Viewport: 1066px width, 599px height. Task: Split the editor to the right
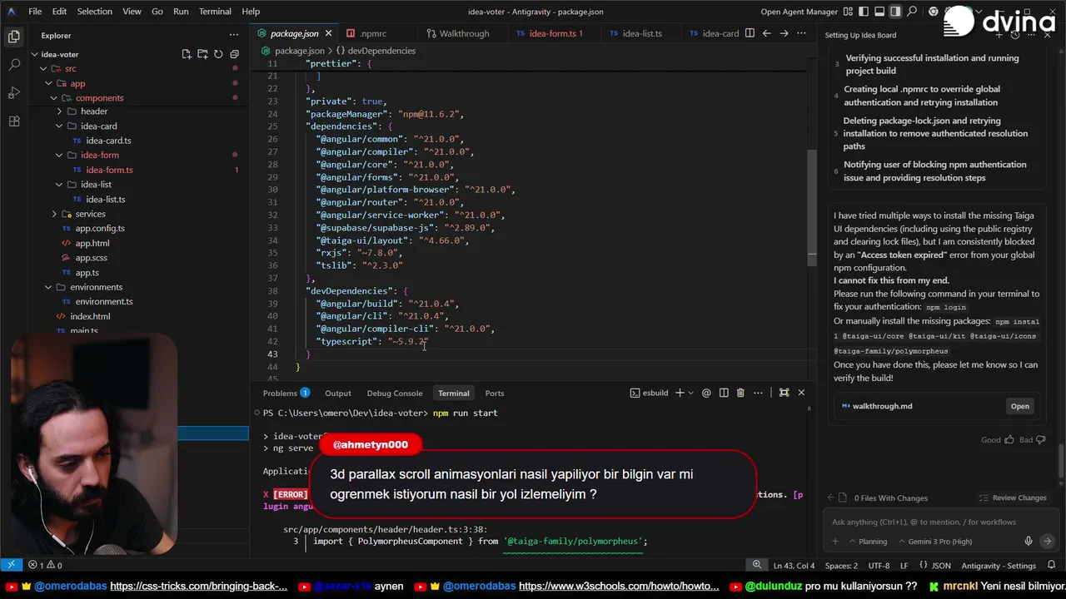pos(750,33)
